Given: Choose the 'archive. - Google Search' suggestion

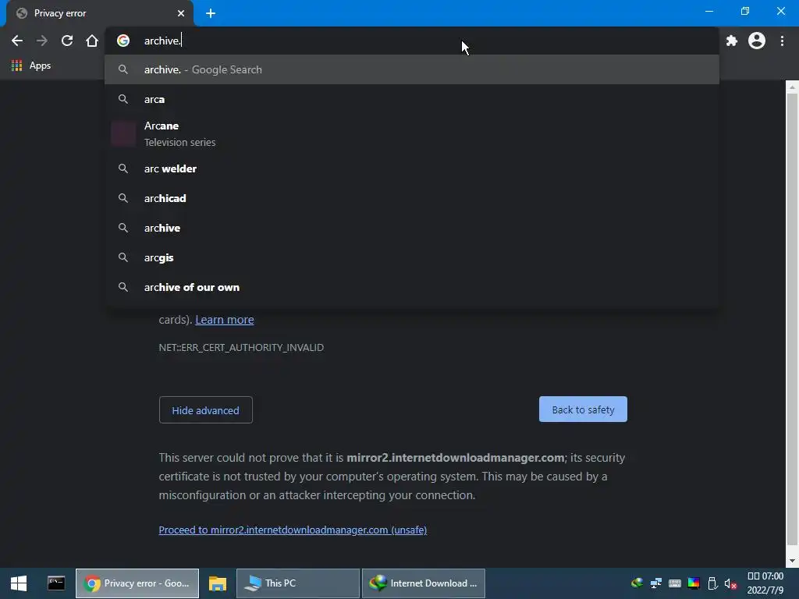Looking at the screenshot, I should 412,69.
